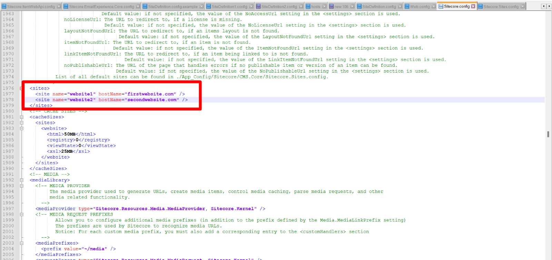Click the "website1" name attribute value

[81, 94]
